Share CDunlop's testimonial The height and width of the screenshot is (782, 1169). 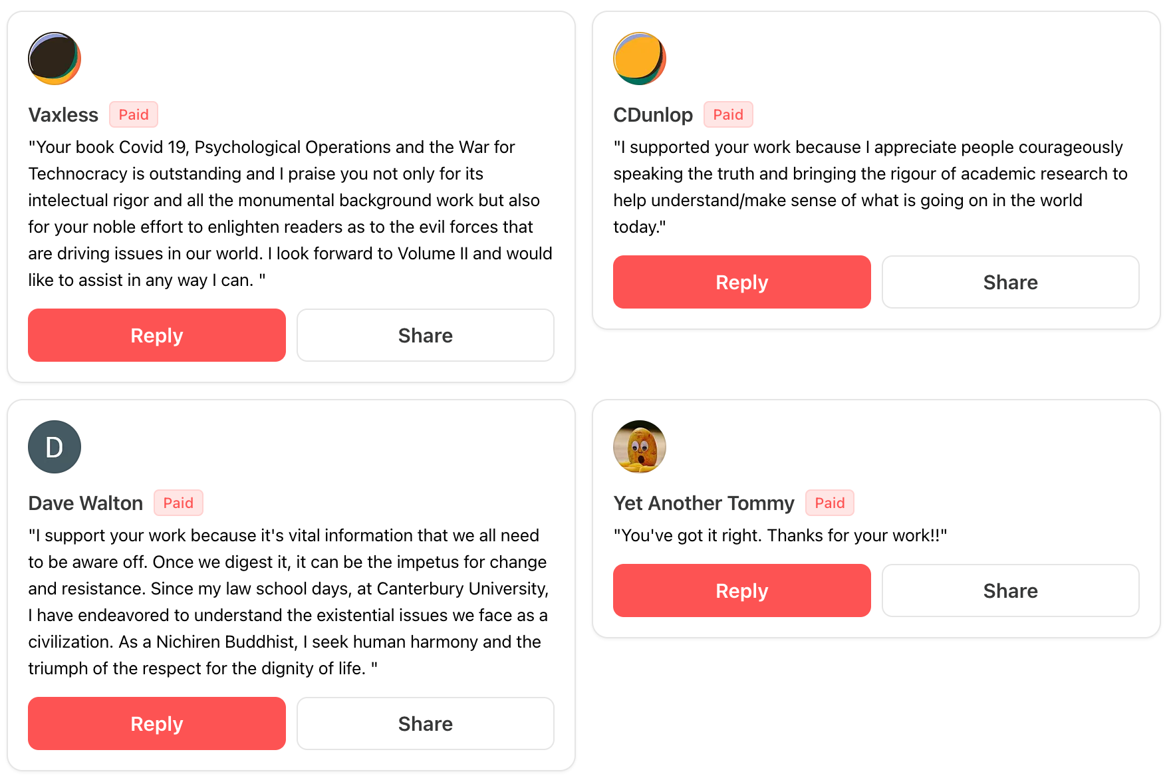pos(1010,282)
